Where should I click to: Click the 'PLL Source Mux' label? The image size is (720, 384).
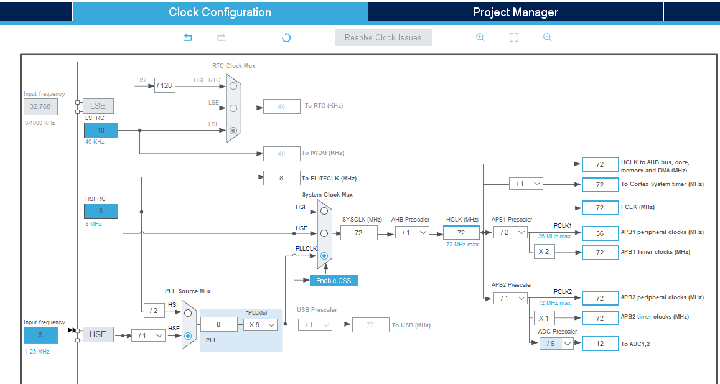click(x=188, y=291)
